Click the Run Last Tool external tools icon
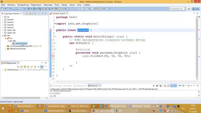201x113 pixels. click(x=40, y=9)
